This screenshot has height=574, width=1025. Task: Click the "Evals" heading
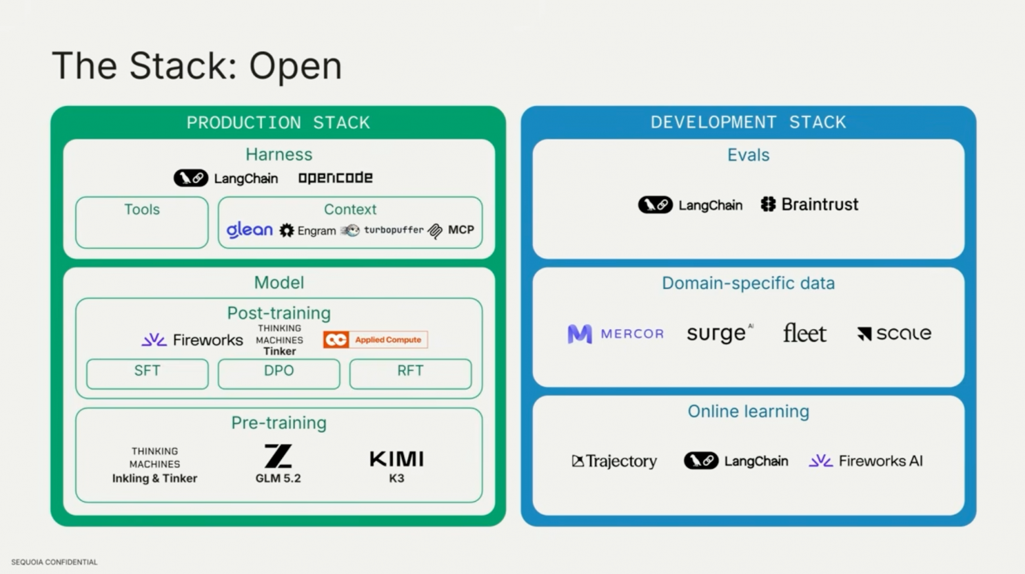click(x=748, y=155)
